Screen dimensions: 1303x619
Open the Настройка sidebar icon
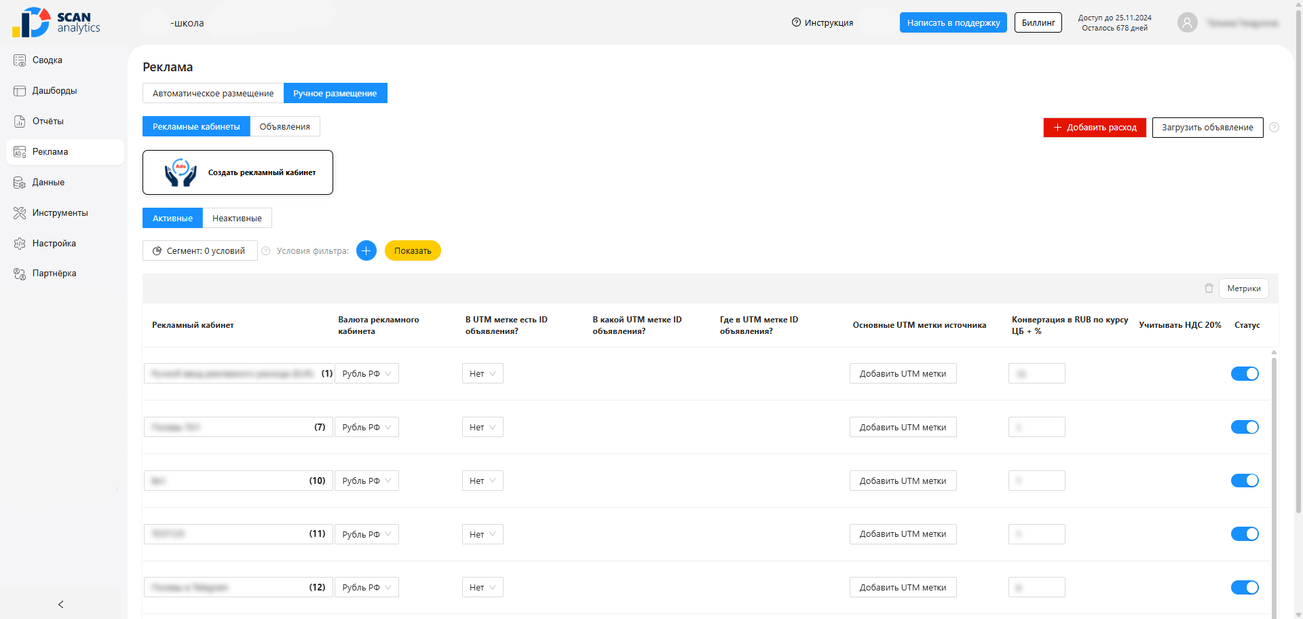point(20,244)
